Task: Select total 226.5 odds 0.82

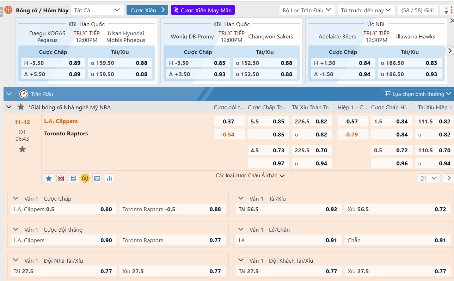Action: [312, 121]
